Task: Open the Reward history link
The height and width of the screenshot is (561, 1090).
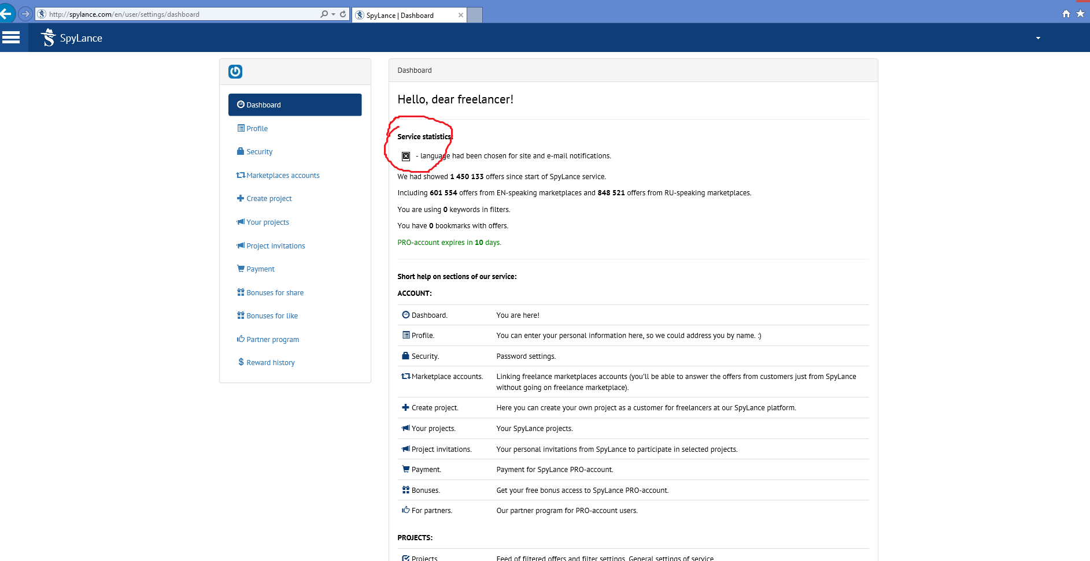Action: point(270,363)
